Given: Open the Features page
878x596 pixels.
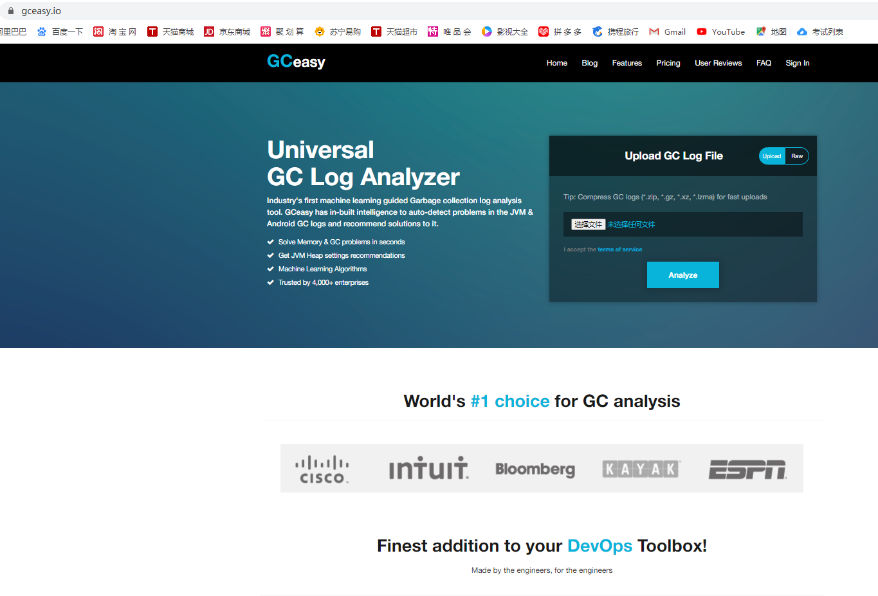Looking at the screenshot, I should 627,63.
